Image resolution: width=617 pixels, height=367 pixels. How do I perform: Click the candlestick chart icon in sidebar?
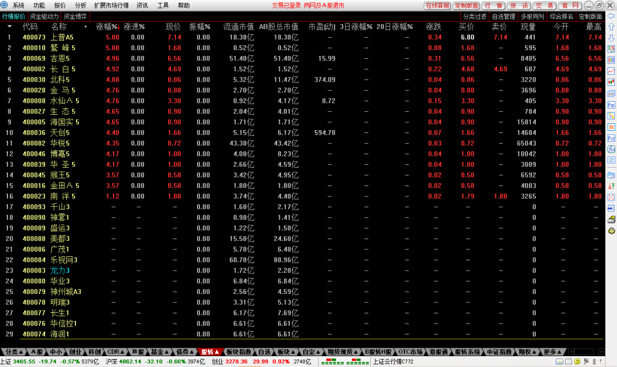click(611, 82)
